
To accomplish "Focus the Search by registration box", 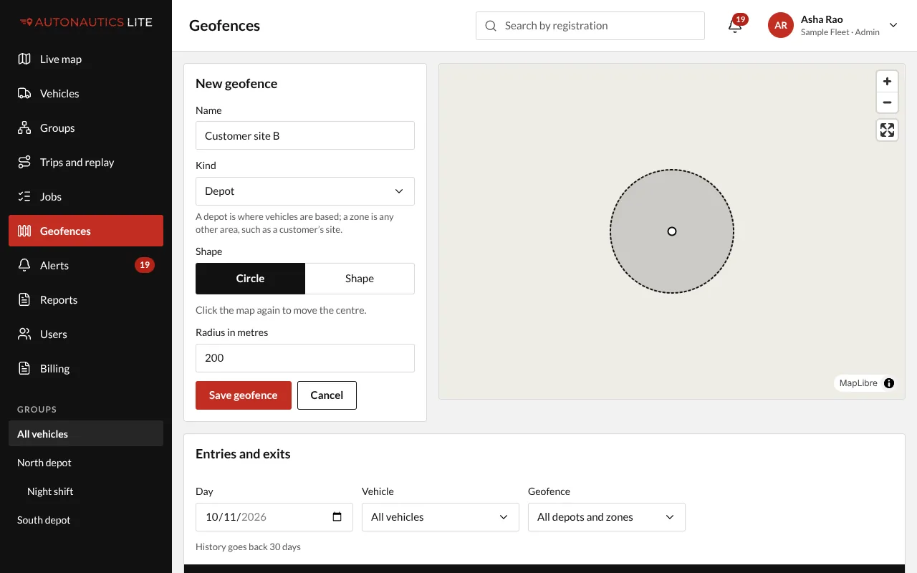I will pos(590,26).
